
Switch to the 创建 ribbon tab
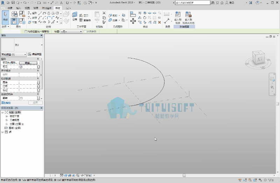(x=10, y=8)
